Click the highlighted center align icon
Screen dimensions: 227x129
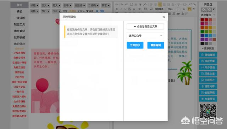click(160, 5)
